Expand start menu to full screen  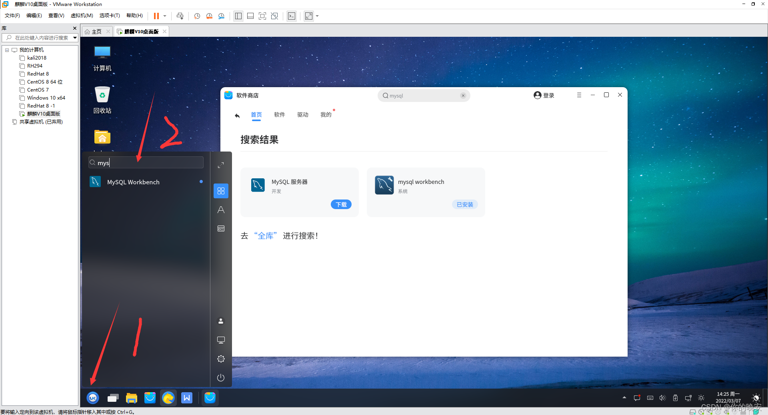click(221, 165)
